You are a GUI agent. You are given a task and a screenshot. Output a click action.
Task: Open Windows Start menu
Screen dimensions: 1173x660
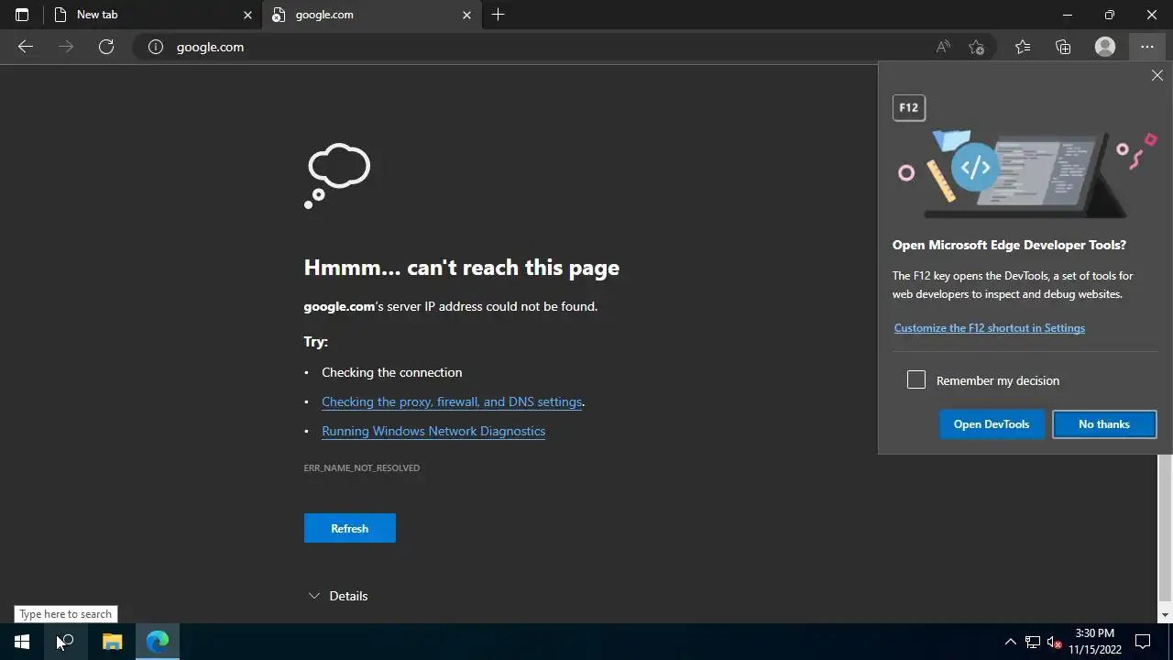pos(22,642)
